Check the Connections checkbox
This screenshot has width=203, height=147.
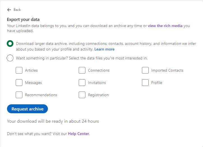tap(82, 70)
